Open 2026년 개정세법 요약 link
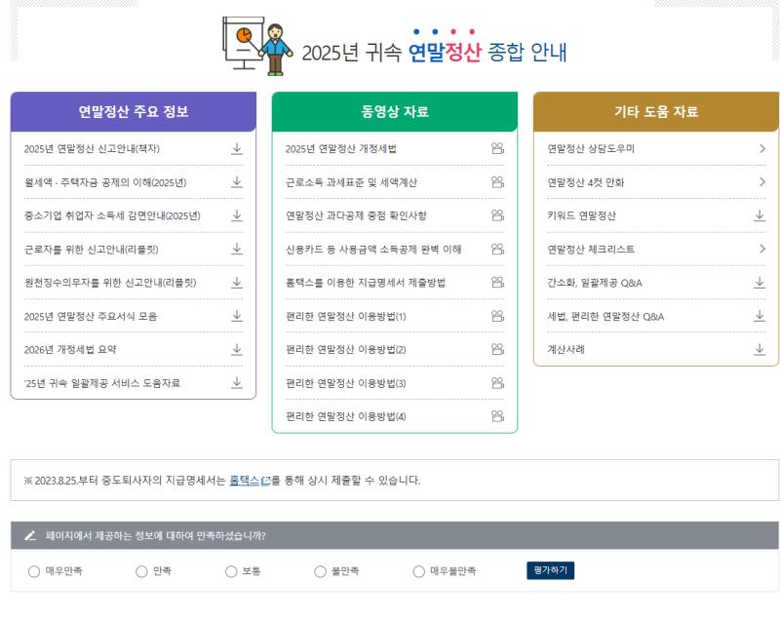 [70, 350]
